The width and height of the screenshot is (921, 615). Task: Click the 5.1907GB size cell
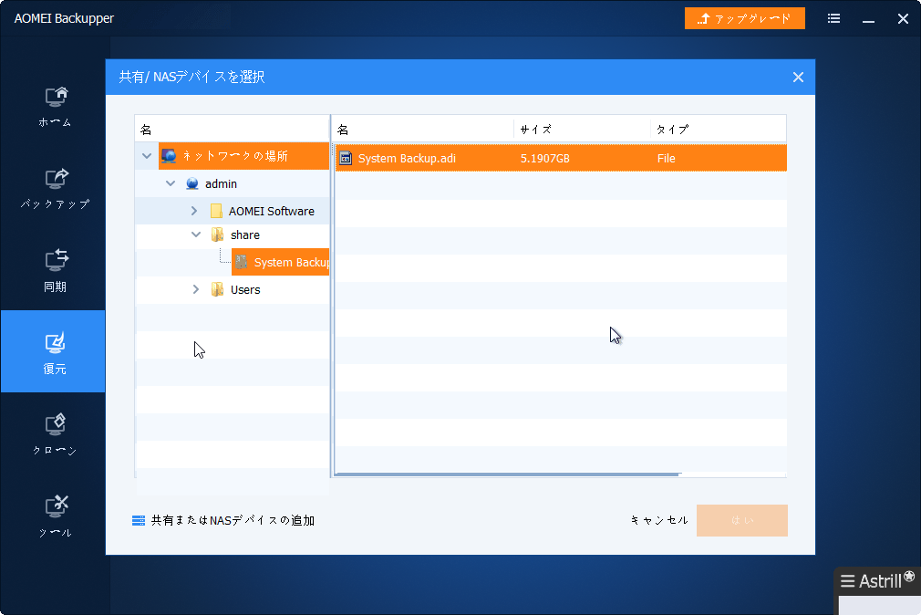pyautogui.click(x=544, y=158)
